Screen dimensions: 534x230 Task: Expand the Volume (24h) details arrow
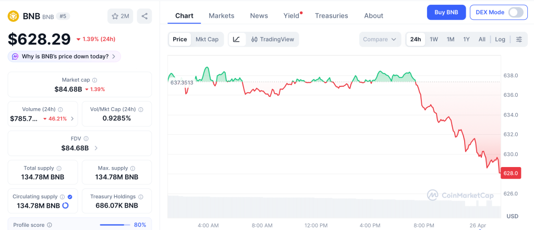click(x=72, y=119)
